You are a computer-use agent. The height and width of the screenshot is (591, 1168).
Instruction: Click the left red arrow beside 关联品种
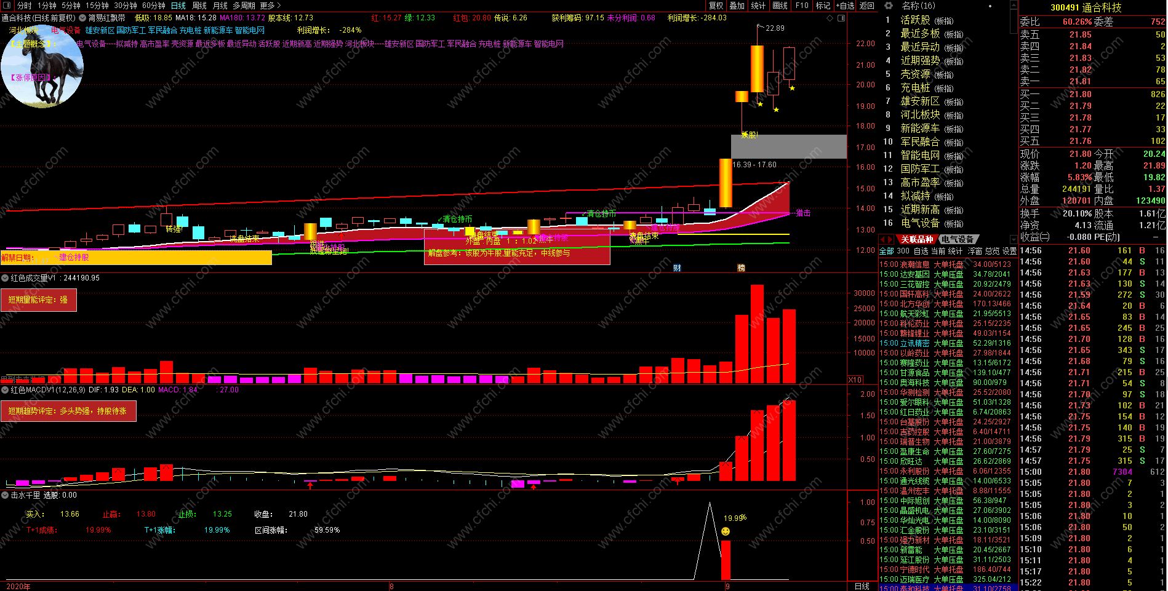tap(882, 239)
